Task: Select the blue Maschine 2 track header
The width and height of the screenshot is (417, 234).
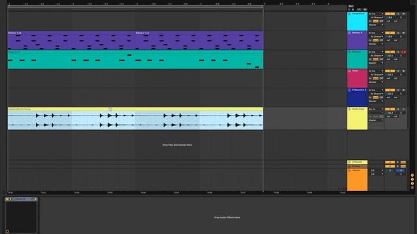Action: (x=358, y=97)
